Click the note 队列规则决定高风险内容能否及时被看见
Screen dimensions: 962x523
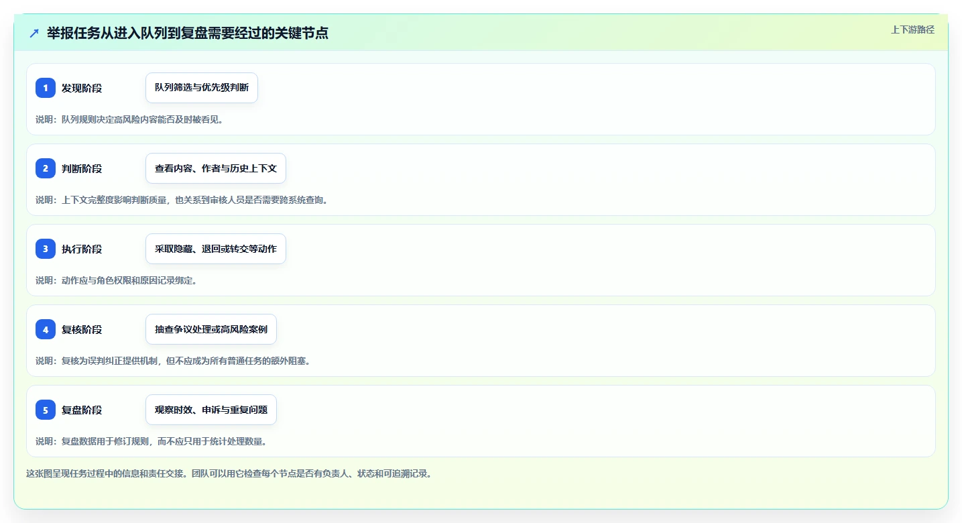[129, 119]
